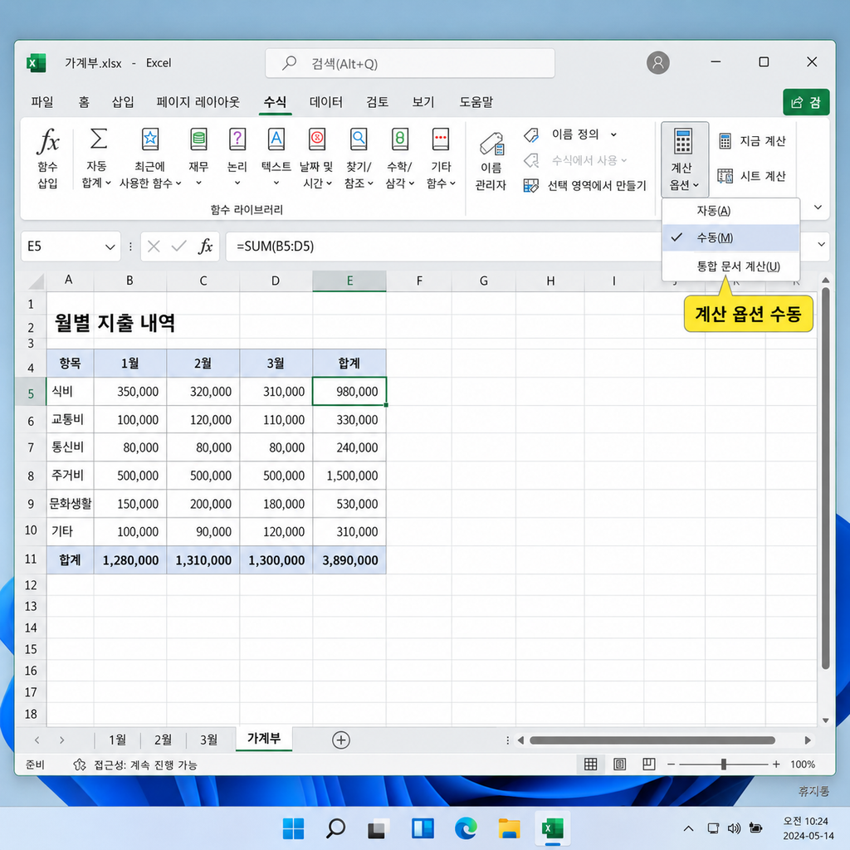Open the Define Name dropdown arrow
850x850 pixels.
point(613,134)
